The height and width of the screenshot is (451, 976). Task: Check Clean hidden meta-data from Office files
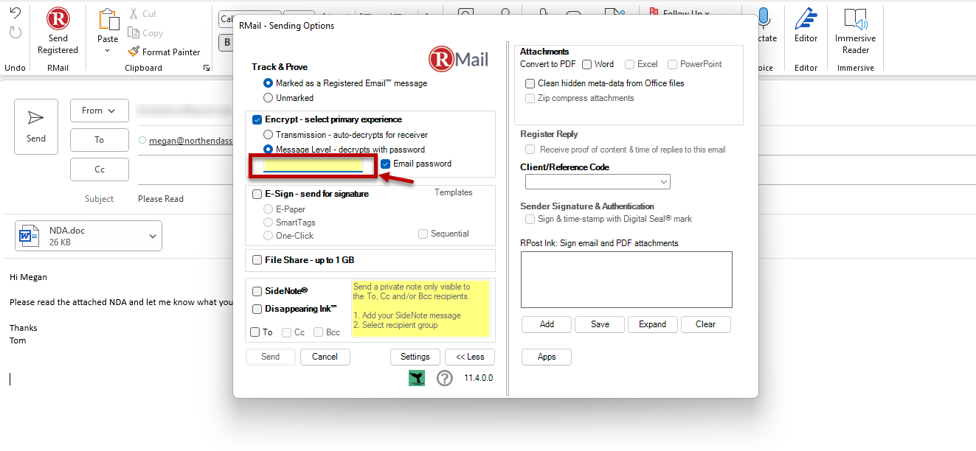coord(530,83)
